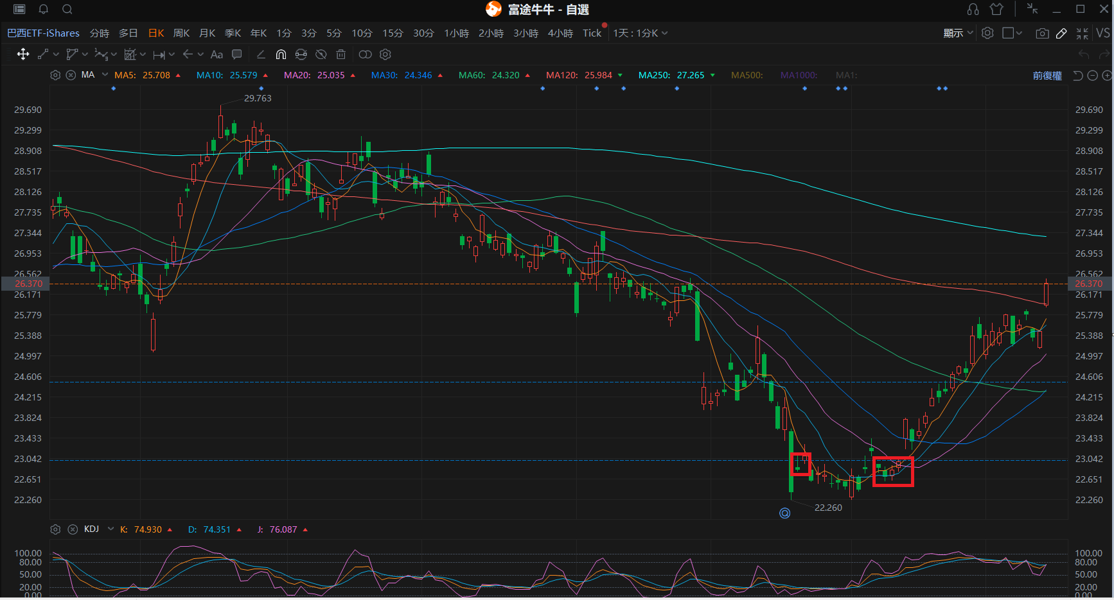The image size is (1114, 600).
Task: Click the comment bubble annotation tool
Action: pos(237,55)
